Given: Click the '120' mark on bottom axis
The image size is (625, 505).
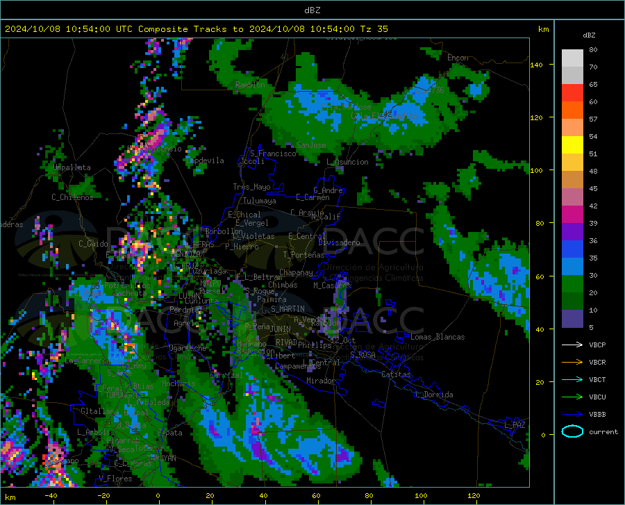Looking at the screenshot, I should tap(474, 495).
